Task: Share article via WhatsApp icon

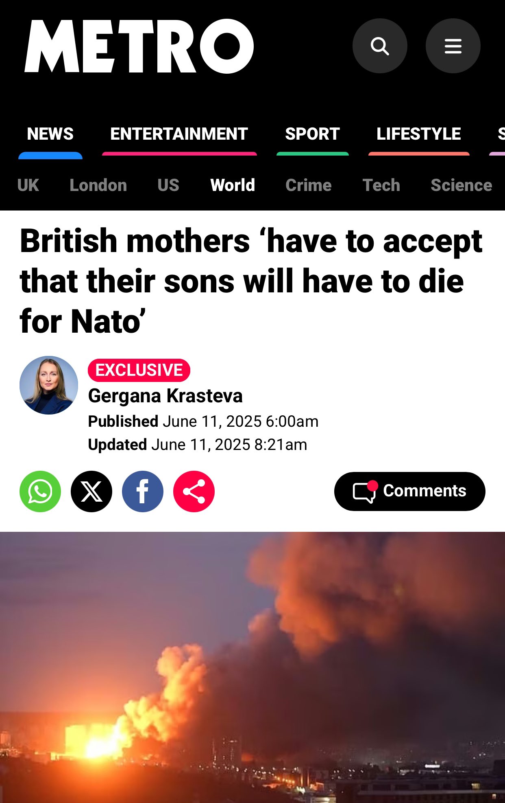Action: (40, 491)
